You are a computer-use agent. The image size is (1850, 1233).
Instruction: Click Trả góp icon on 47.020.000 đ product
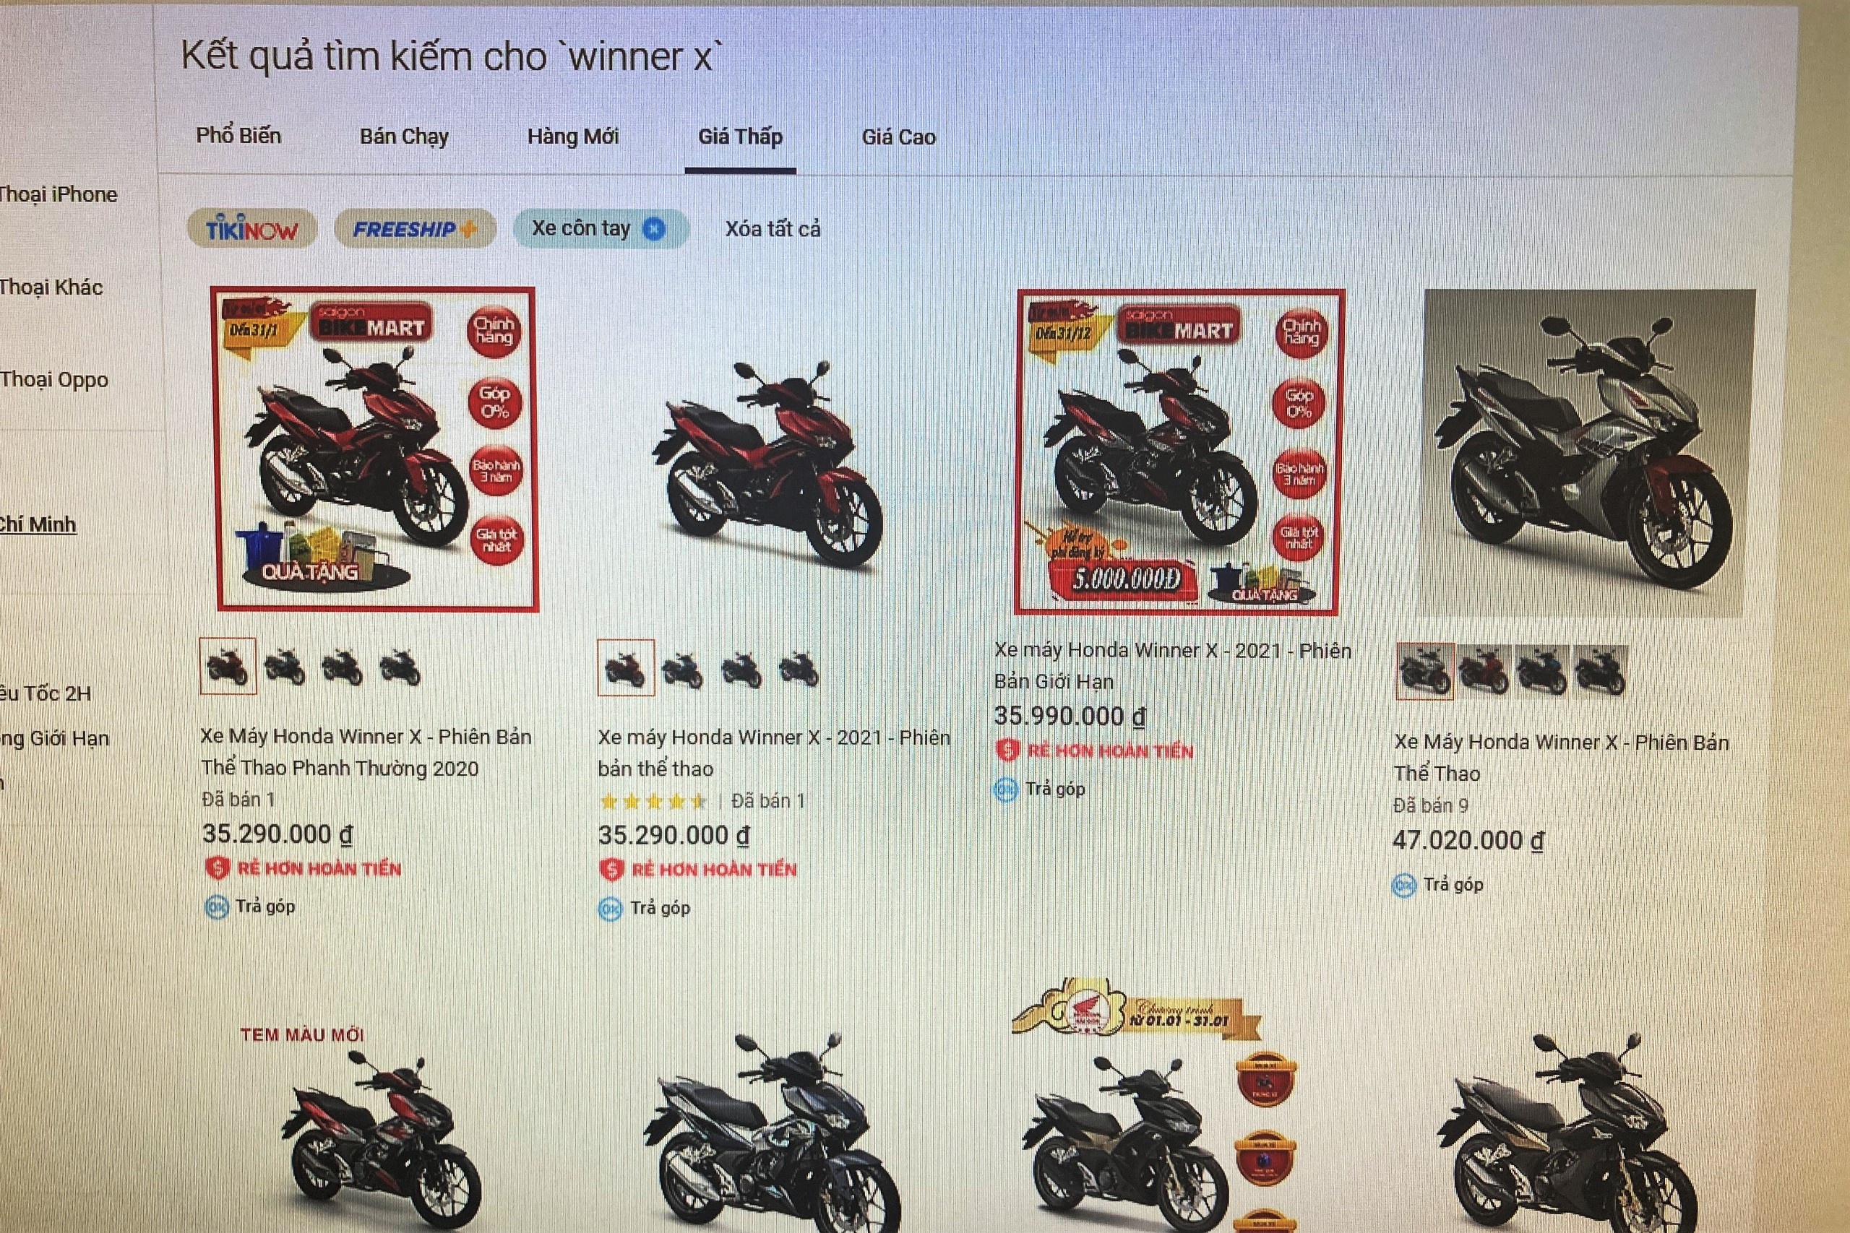pyautogui.click(x=1403, y=886)
